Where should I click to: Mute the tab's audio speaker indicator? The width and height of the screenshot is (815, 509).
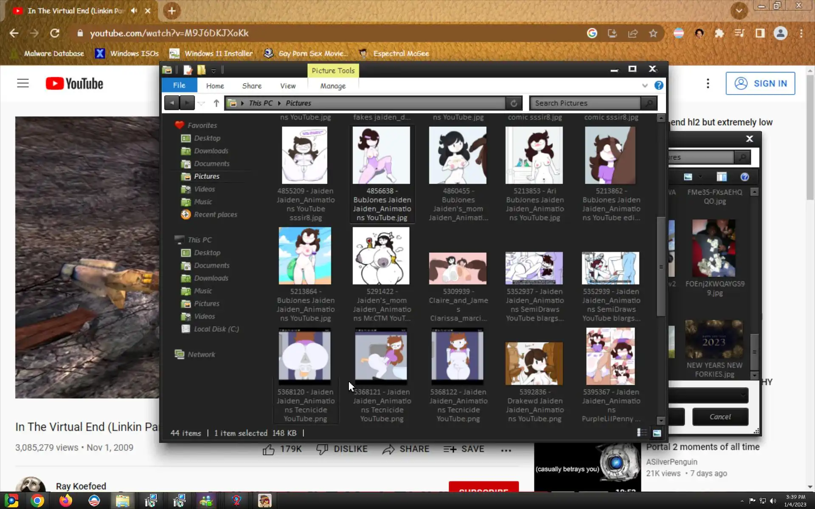point(134,11)
